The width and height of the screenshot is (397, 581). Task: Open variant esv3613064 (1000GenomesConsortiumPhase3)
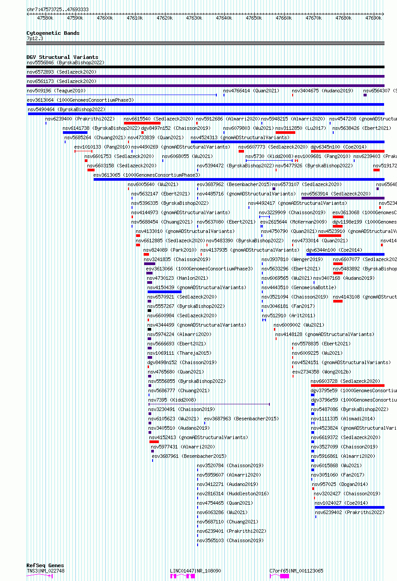tap(80, 100)
